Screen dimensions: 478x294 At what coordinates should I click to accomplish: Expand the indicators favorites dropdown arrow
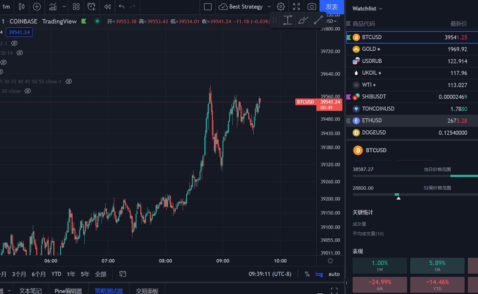64,6
